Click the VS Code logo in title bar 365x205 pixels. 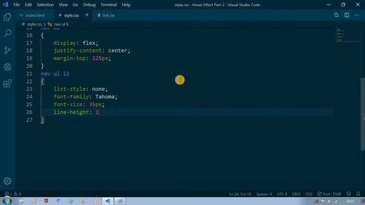pyautogui.click(x=5, y=5)
